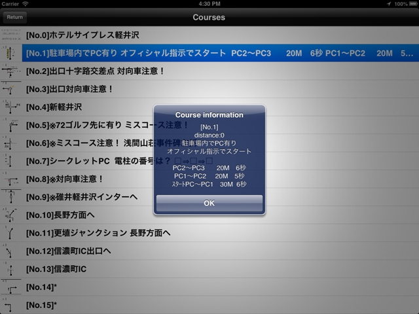Choose course No.3 出口対向車注意

coord(70,89)
